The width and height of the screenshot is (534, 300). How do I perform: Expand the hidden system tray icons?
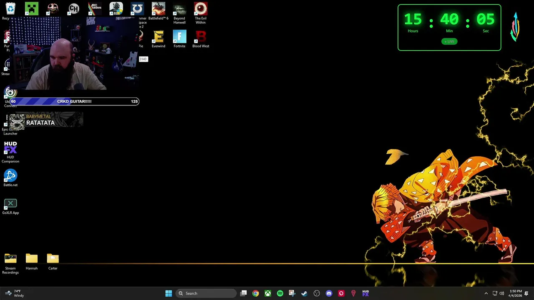(x=486, y=293)
